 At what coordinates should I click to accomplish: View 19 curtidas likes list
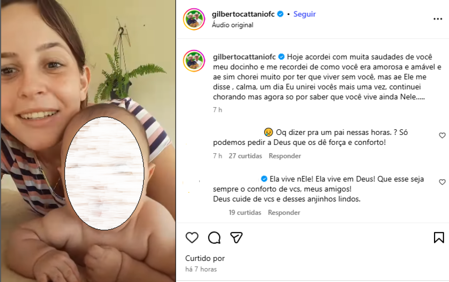[x=245, y=212]
